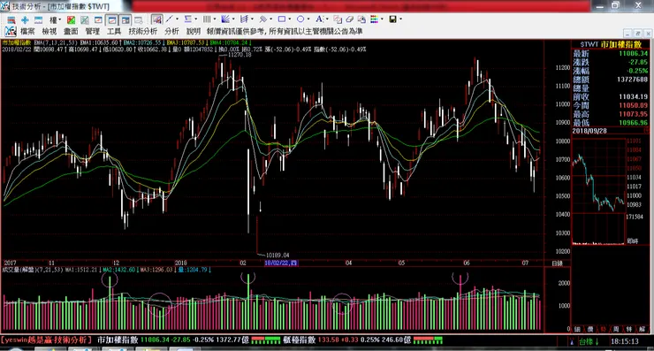
Task: Click the blue crosshair cursor icon
Action: (25, 19)
